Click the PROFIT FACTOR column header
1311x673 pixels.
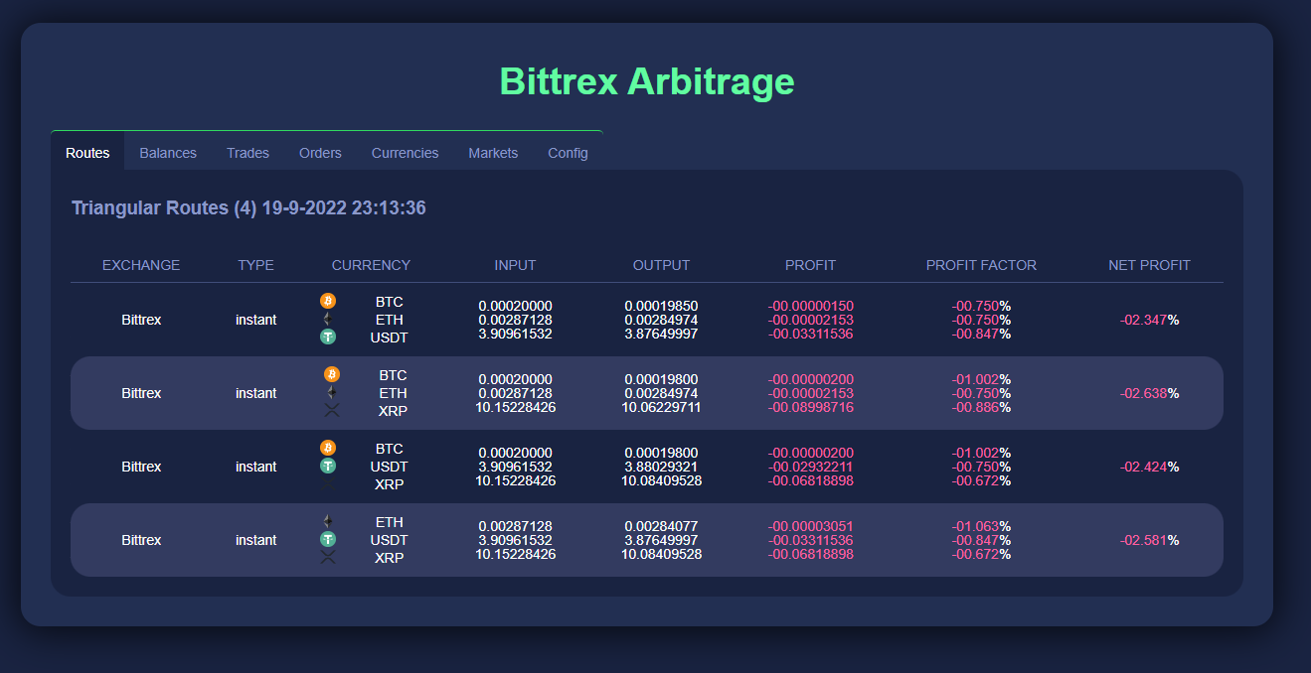(981, 265)
